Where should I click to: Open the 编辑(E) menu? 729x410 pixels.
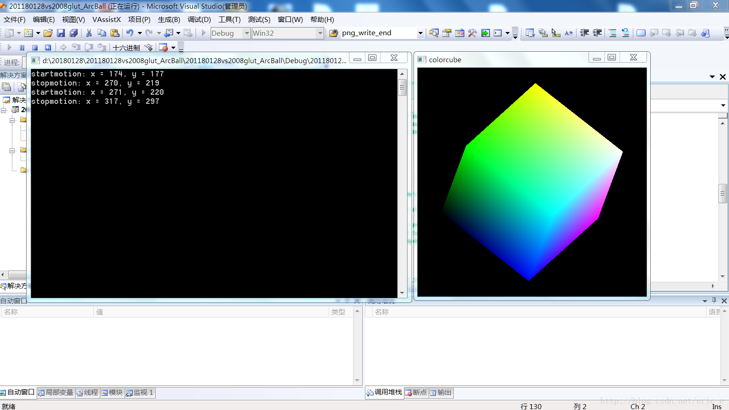click(x=44, y=20)
